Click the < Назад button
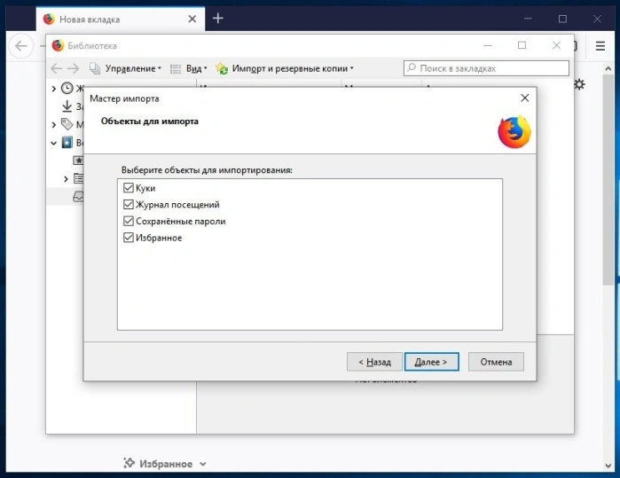The height and width of the screenshot is (478, 620). pyautogui.click(x=374, y=362)
